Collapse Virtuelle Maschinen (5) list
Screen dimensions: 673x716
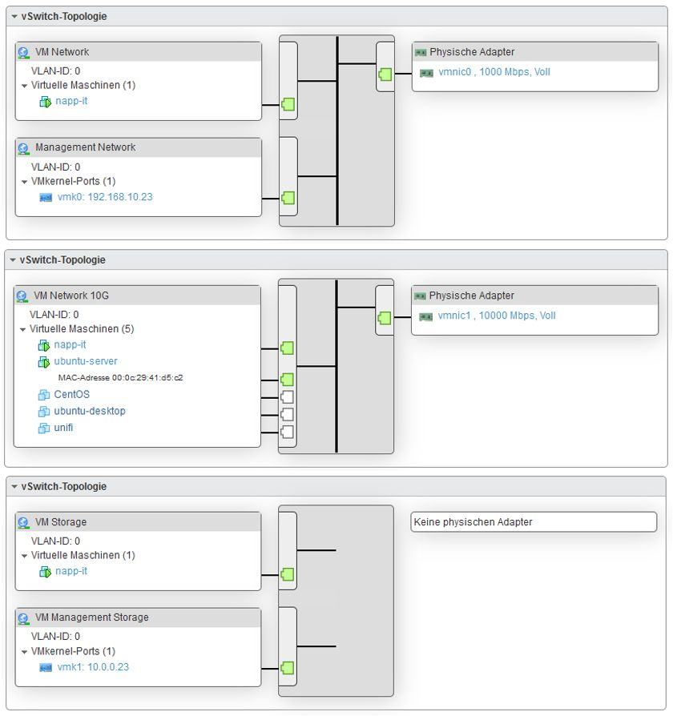[23, 329]
